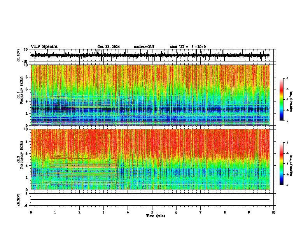308x238 pixels.
Task: Select the "Oct. 22, 2024" date label
Action: [108, 47]
